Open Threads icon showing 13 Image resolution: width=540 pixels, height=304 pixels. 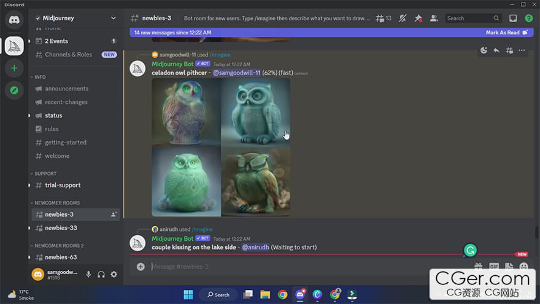click(384, 18)
